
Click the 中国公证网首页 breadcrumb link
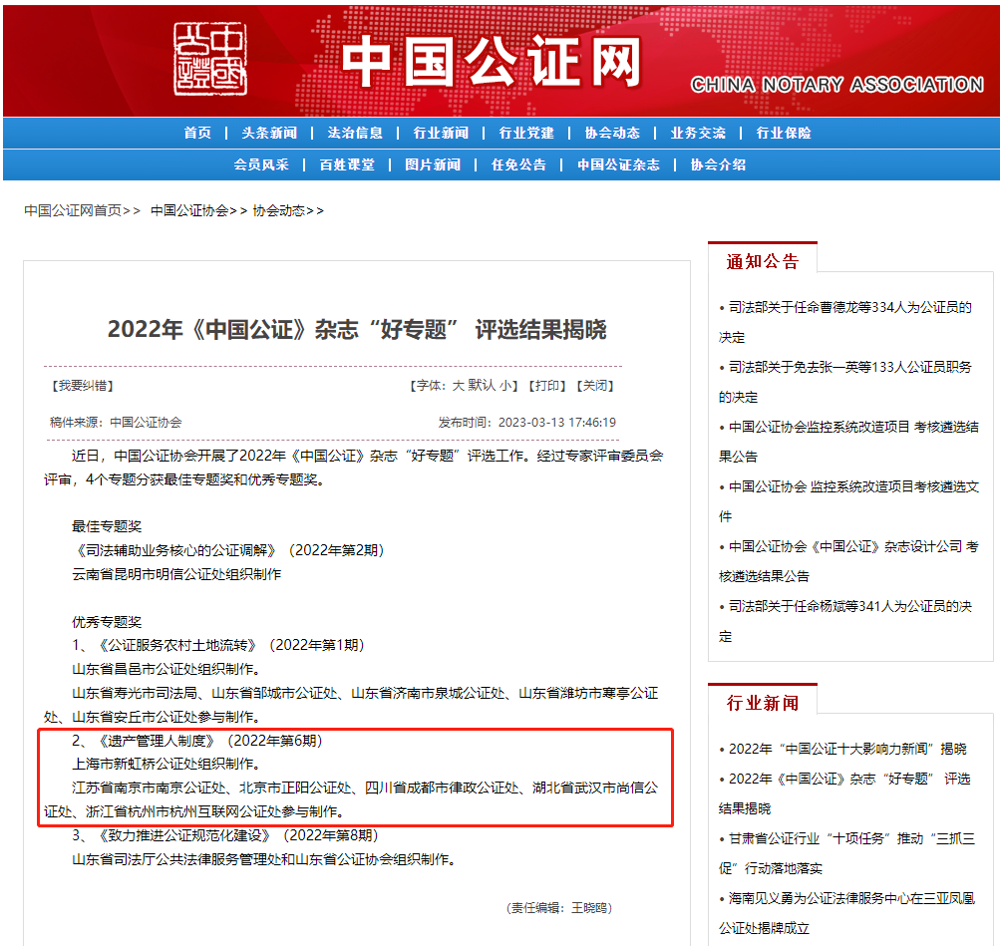click(73, 210)
